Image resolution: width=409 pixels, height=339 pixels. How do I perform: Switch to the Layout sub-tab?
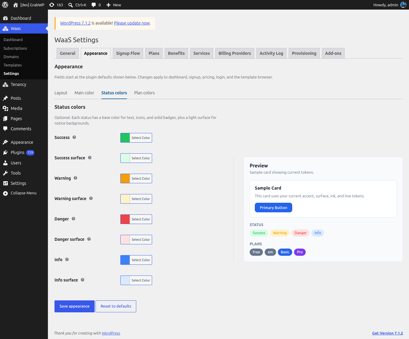click(61, 93)
